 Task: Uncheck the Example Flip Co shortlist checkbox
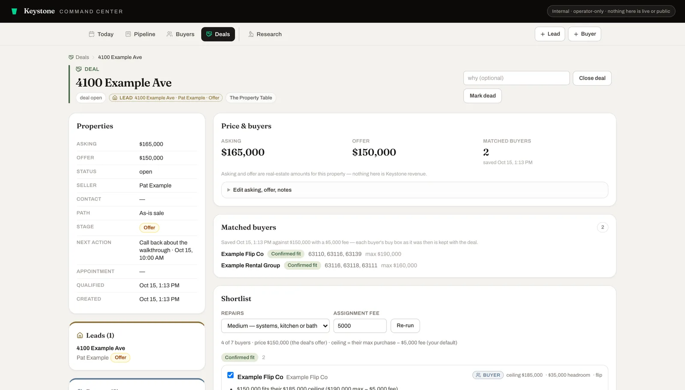coord(230,375)
